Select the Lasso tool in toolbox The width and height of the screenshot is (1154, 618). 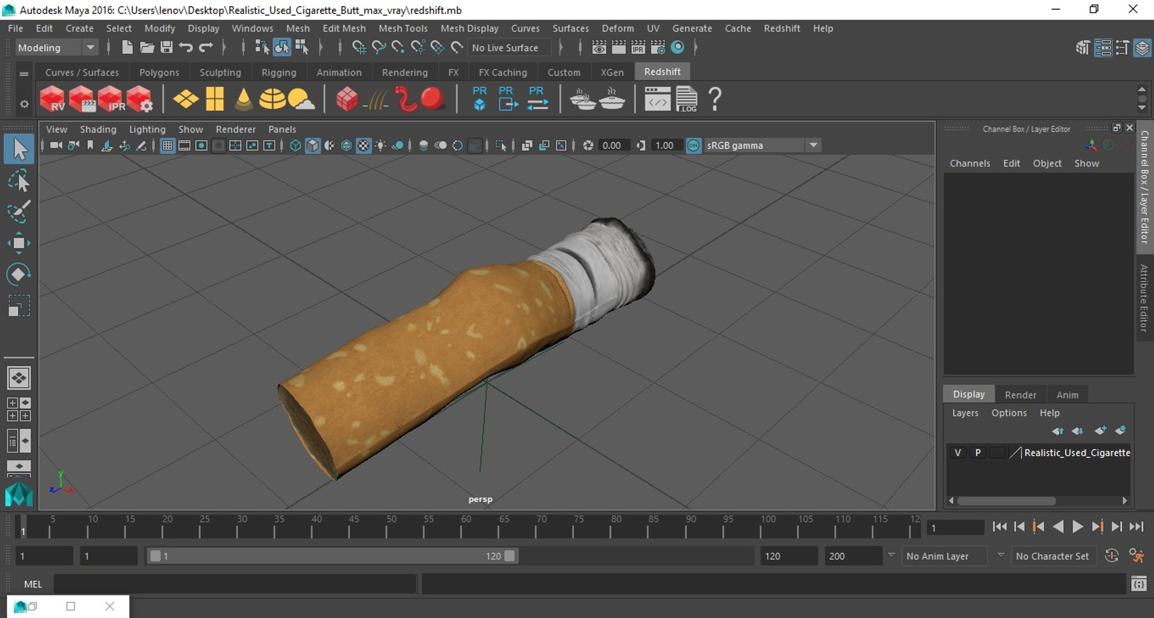[x=19, y=180]
